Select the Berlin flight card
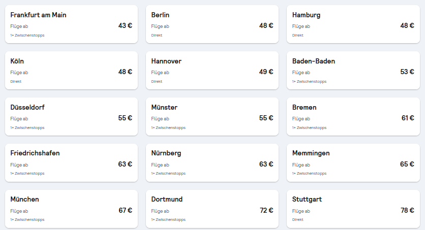The width and height of the screenshot is (425, 230). [212, 24]
